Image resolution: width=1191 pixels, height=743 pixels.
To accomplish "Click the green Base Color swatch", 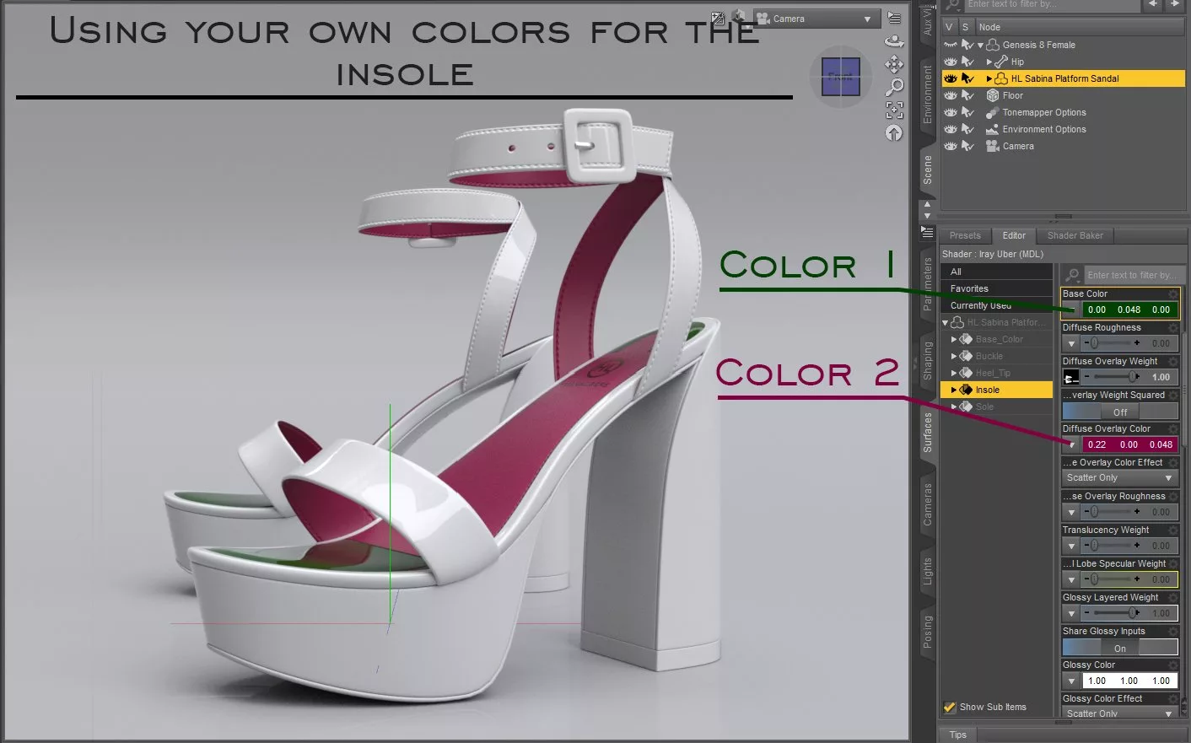I will pos(1130,310).
